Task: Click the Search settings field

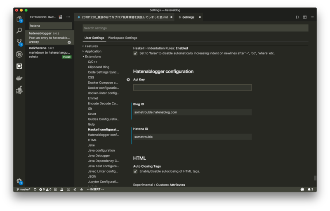Action: (196, 28)
